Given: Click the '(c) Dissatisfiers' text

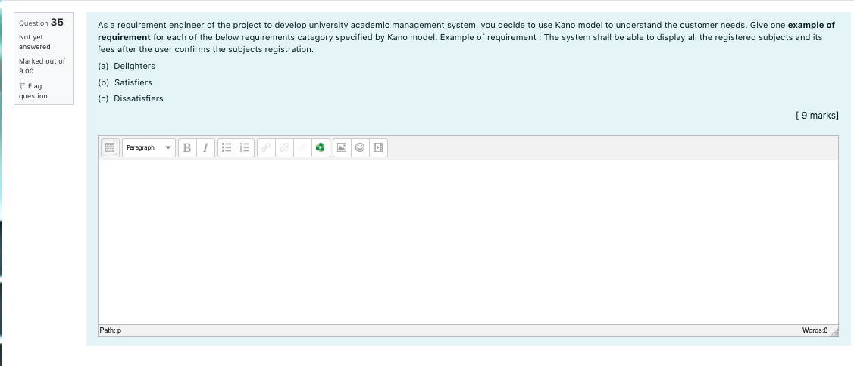Looking at the screenshot, I should pyautogui.click(x=130, y=98).
